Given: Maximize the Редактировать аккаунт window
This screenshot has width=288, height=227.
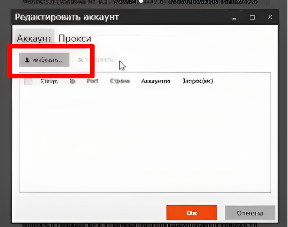Looking at the screenshot, I should (x=252, y=17).
